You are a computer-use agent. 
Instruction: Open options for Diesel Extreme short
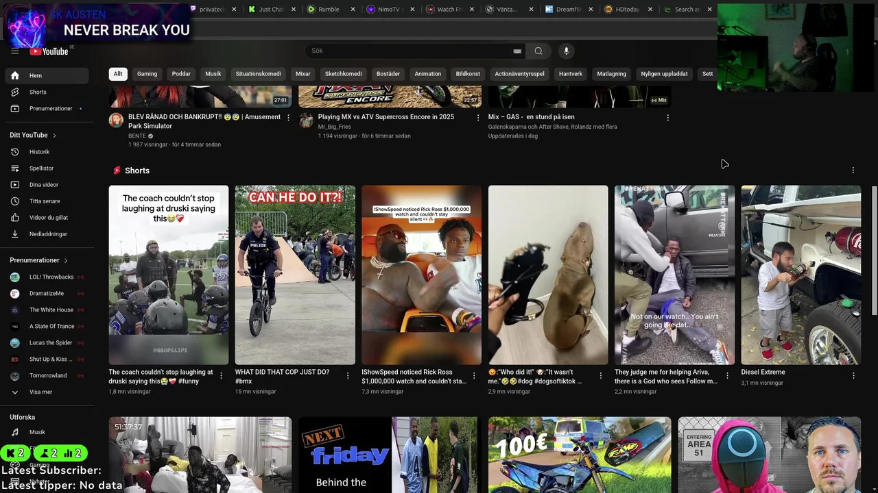click(x=853, y=376)
